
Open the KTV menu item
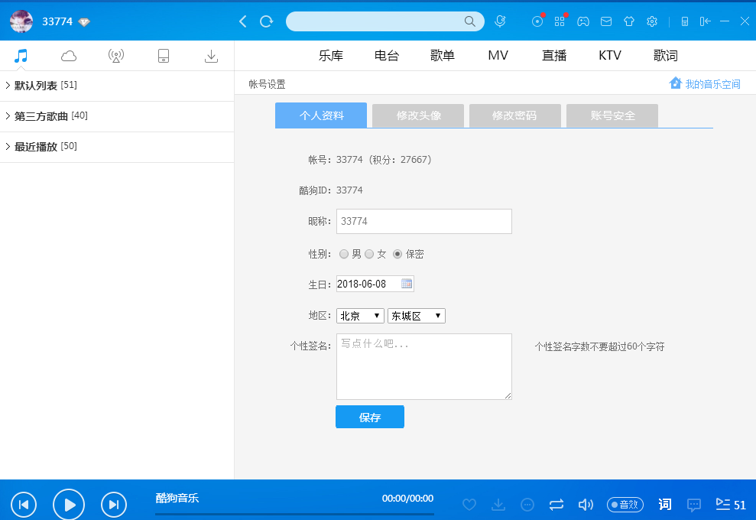pos(610,56)
